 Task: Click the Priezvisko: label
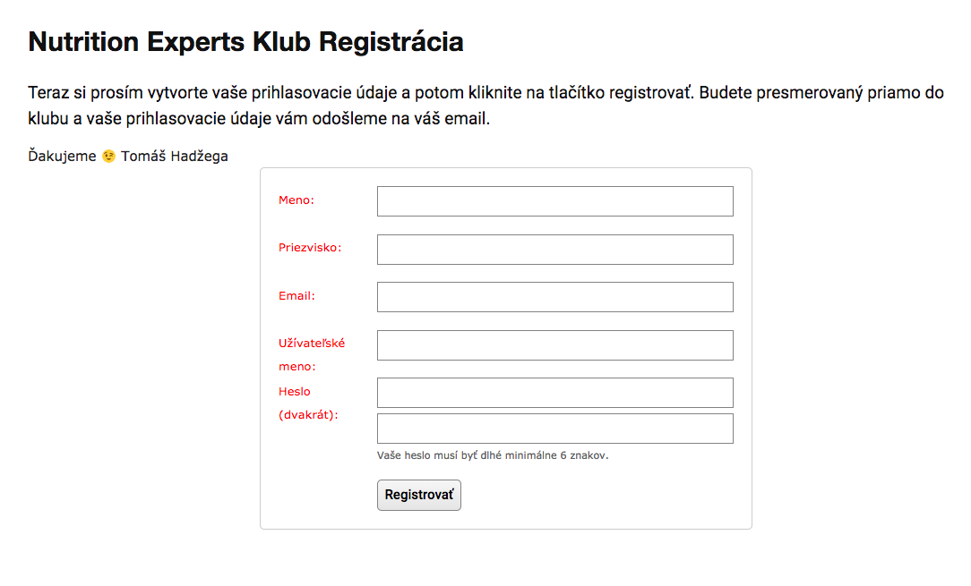(310, 248)
